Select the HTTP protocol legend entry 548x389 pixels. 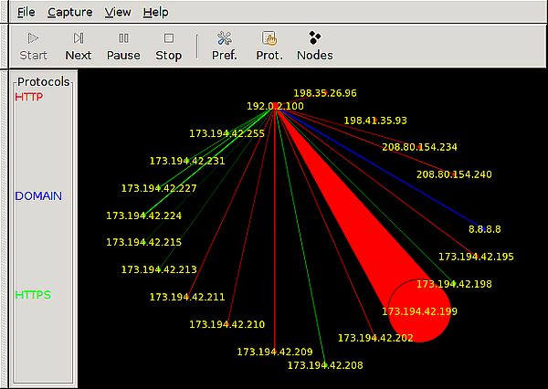tap(29, 97)
